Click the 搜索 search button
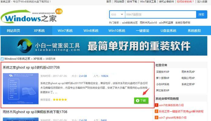The image size is (211, 121). pos(201,15)
